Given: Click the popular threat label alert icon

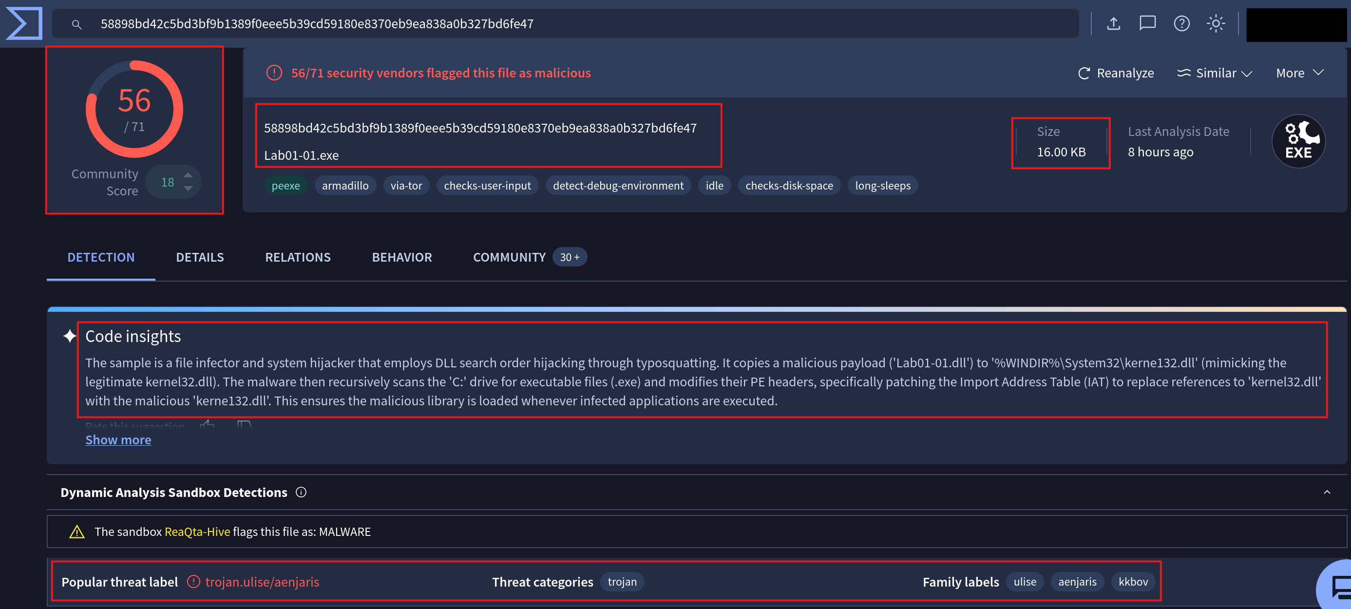Looking at the screenshot, I should click(193, 582).
